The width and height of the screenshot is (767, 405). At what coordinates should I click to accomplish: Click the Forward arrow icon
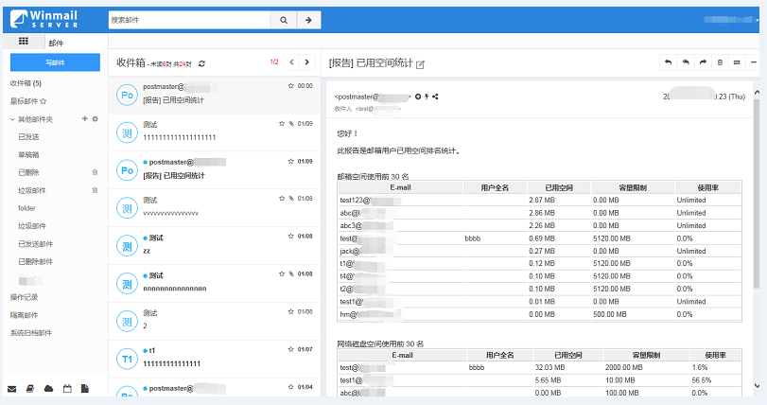(x=703, y=62)
